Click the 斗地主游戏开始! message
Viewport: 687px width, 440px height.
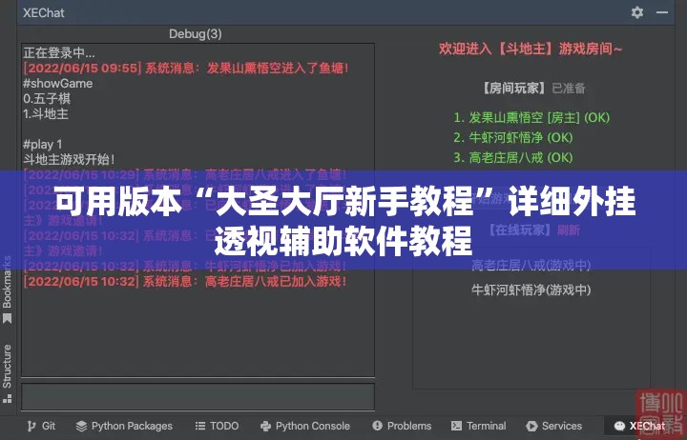(x=69, y=159)
